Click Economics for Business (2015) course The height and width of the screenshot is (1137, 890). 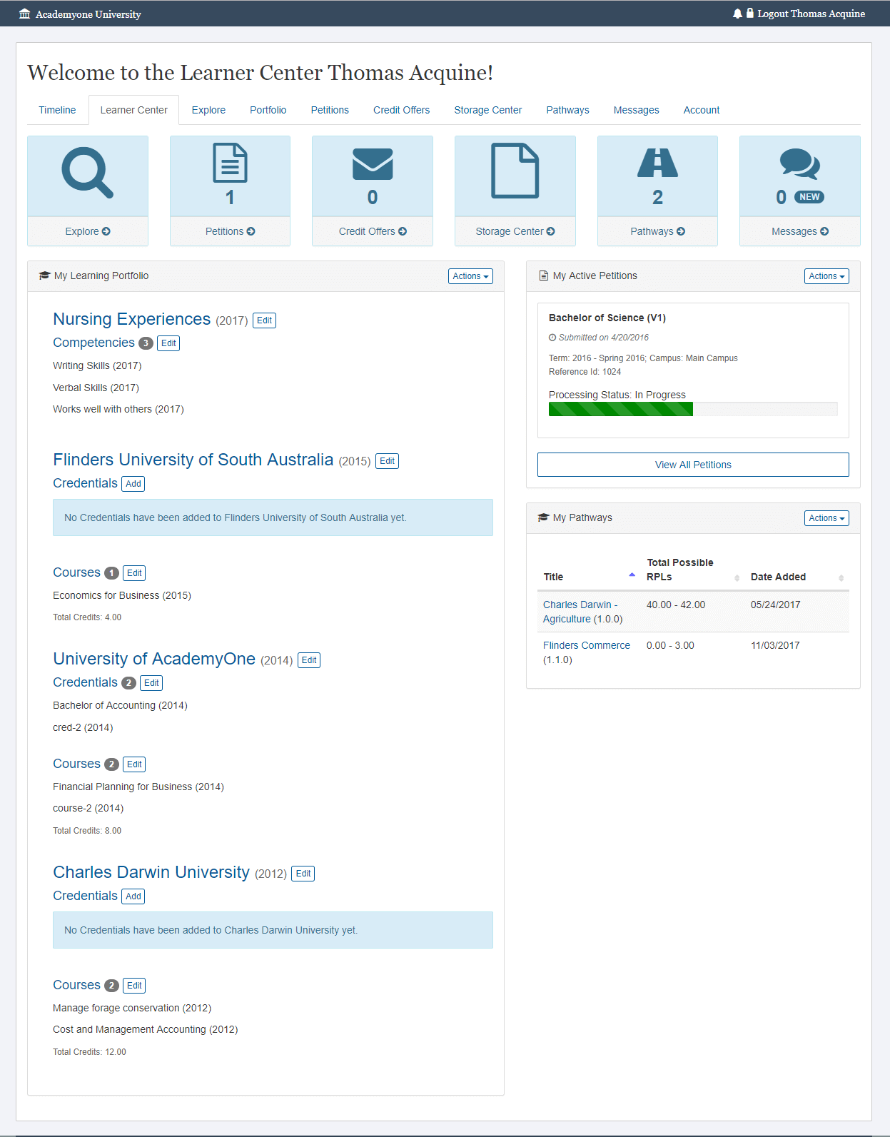[x=122, y=595]
